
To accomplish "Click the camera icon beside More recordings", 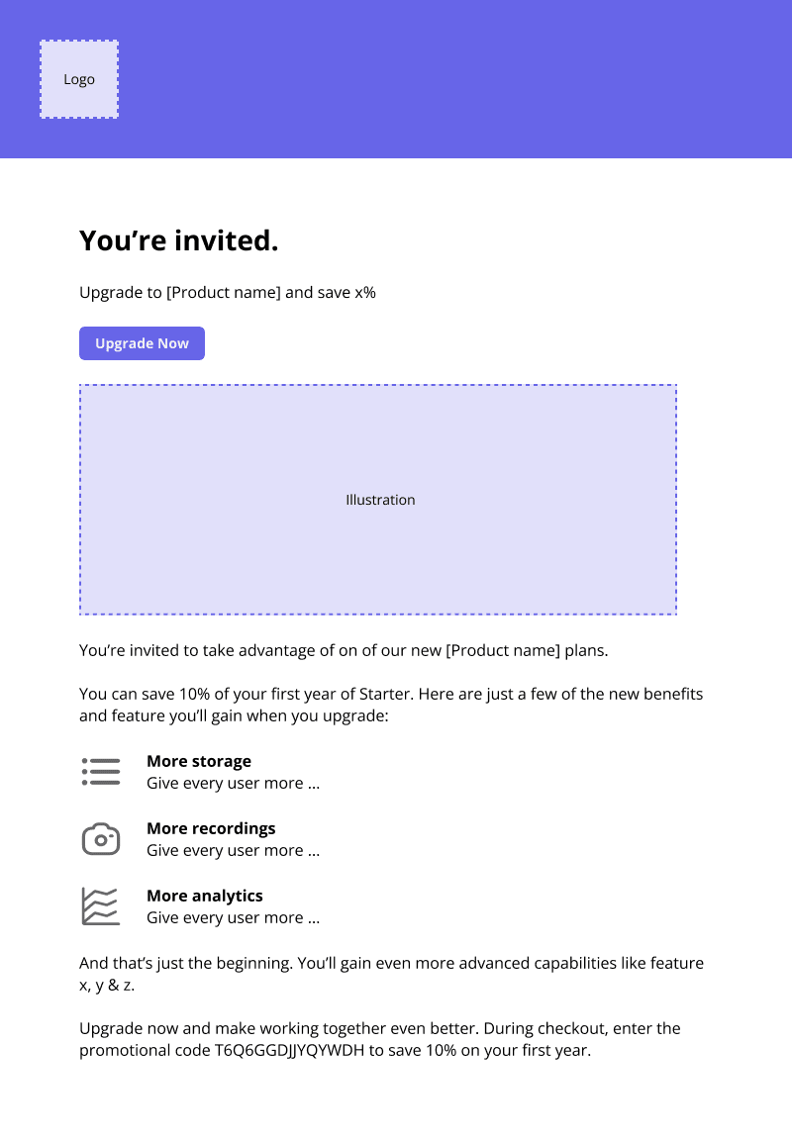I will pyautogui.click(x=101, y=838).
